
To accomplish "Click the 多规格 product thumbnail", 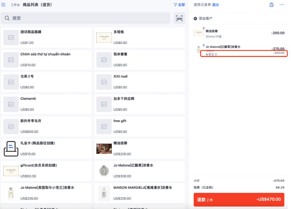I will point(104,37).
